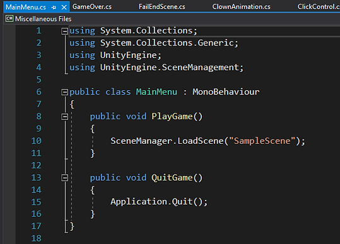Open the ClickControl.cs tab
The height and width of the screenshot is (244, 340).
319,7
